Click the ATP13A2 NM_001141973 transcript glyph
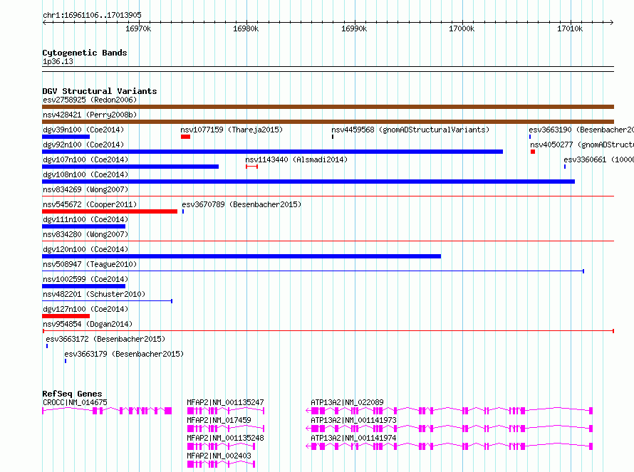 point(449,429)
